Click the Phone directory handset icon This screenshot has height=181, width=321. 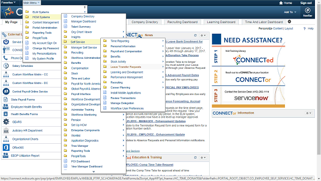pos(6,58)
